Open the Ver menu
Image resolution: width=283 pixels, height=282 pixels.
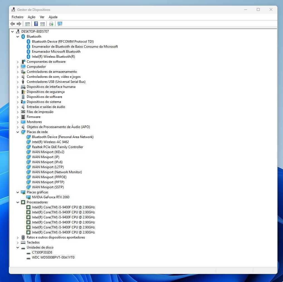(x=42, y=17)
